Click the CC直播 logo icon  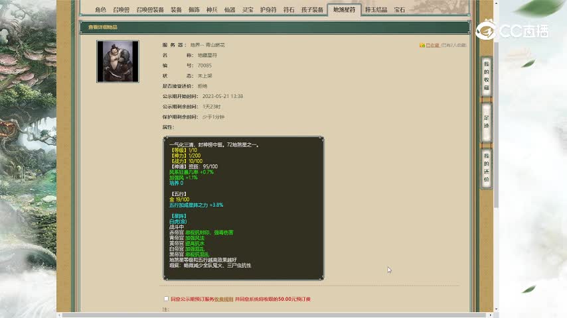[487, 30]
